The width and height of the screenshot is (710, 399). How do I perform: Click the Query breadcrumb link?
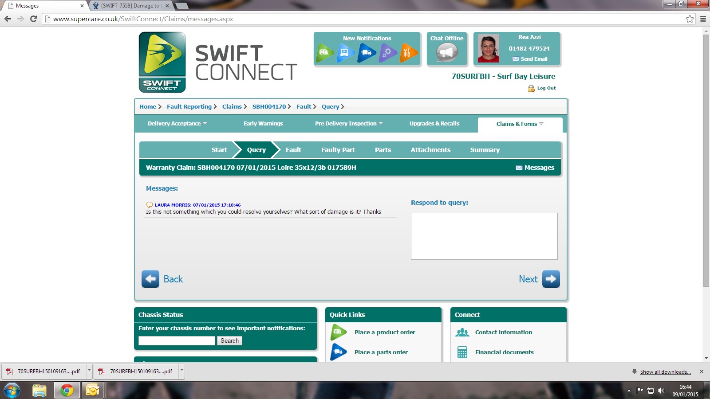click(x=331, y=106)
